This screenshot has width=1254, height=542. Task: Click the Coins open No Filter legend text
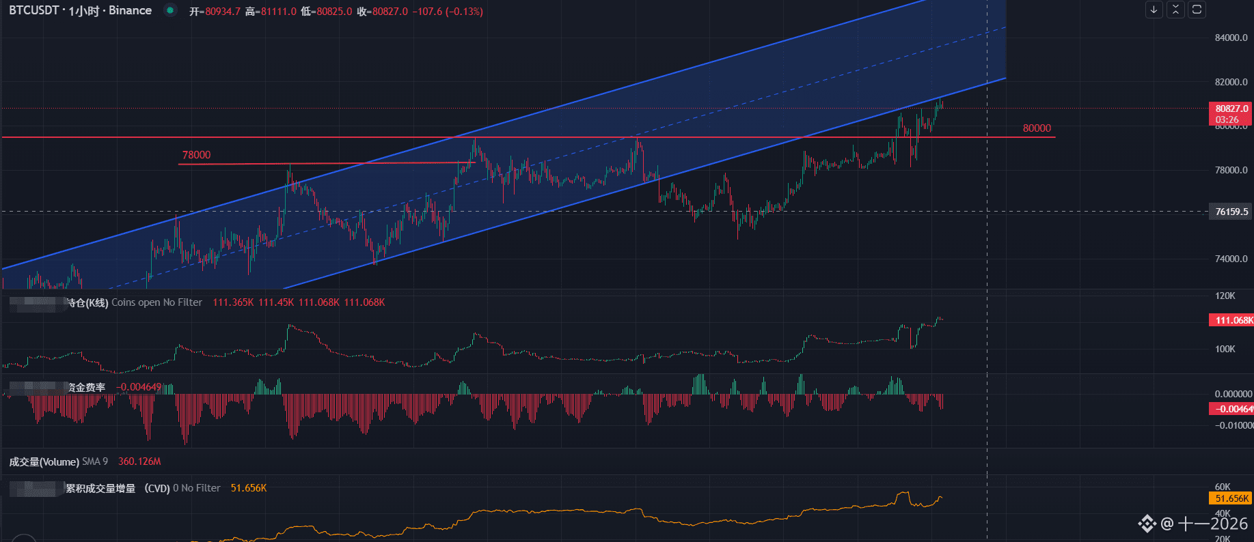click(x=156, y=302)
